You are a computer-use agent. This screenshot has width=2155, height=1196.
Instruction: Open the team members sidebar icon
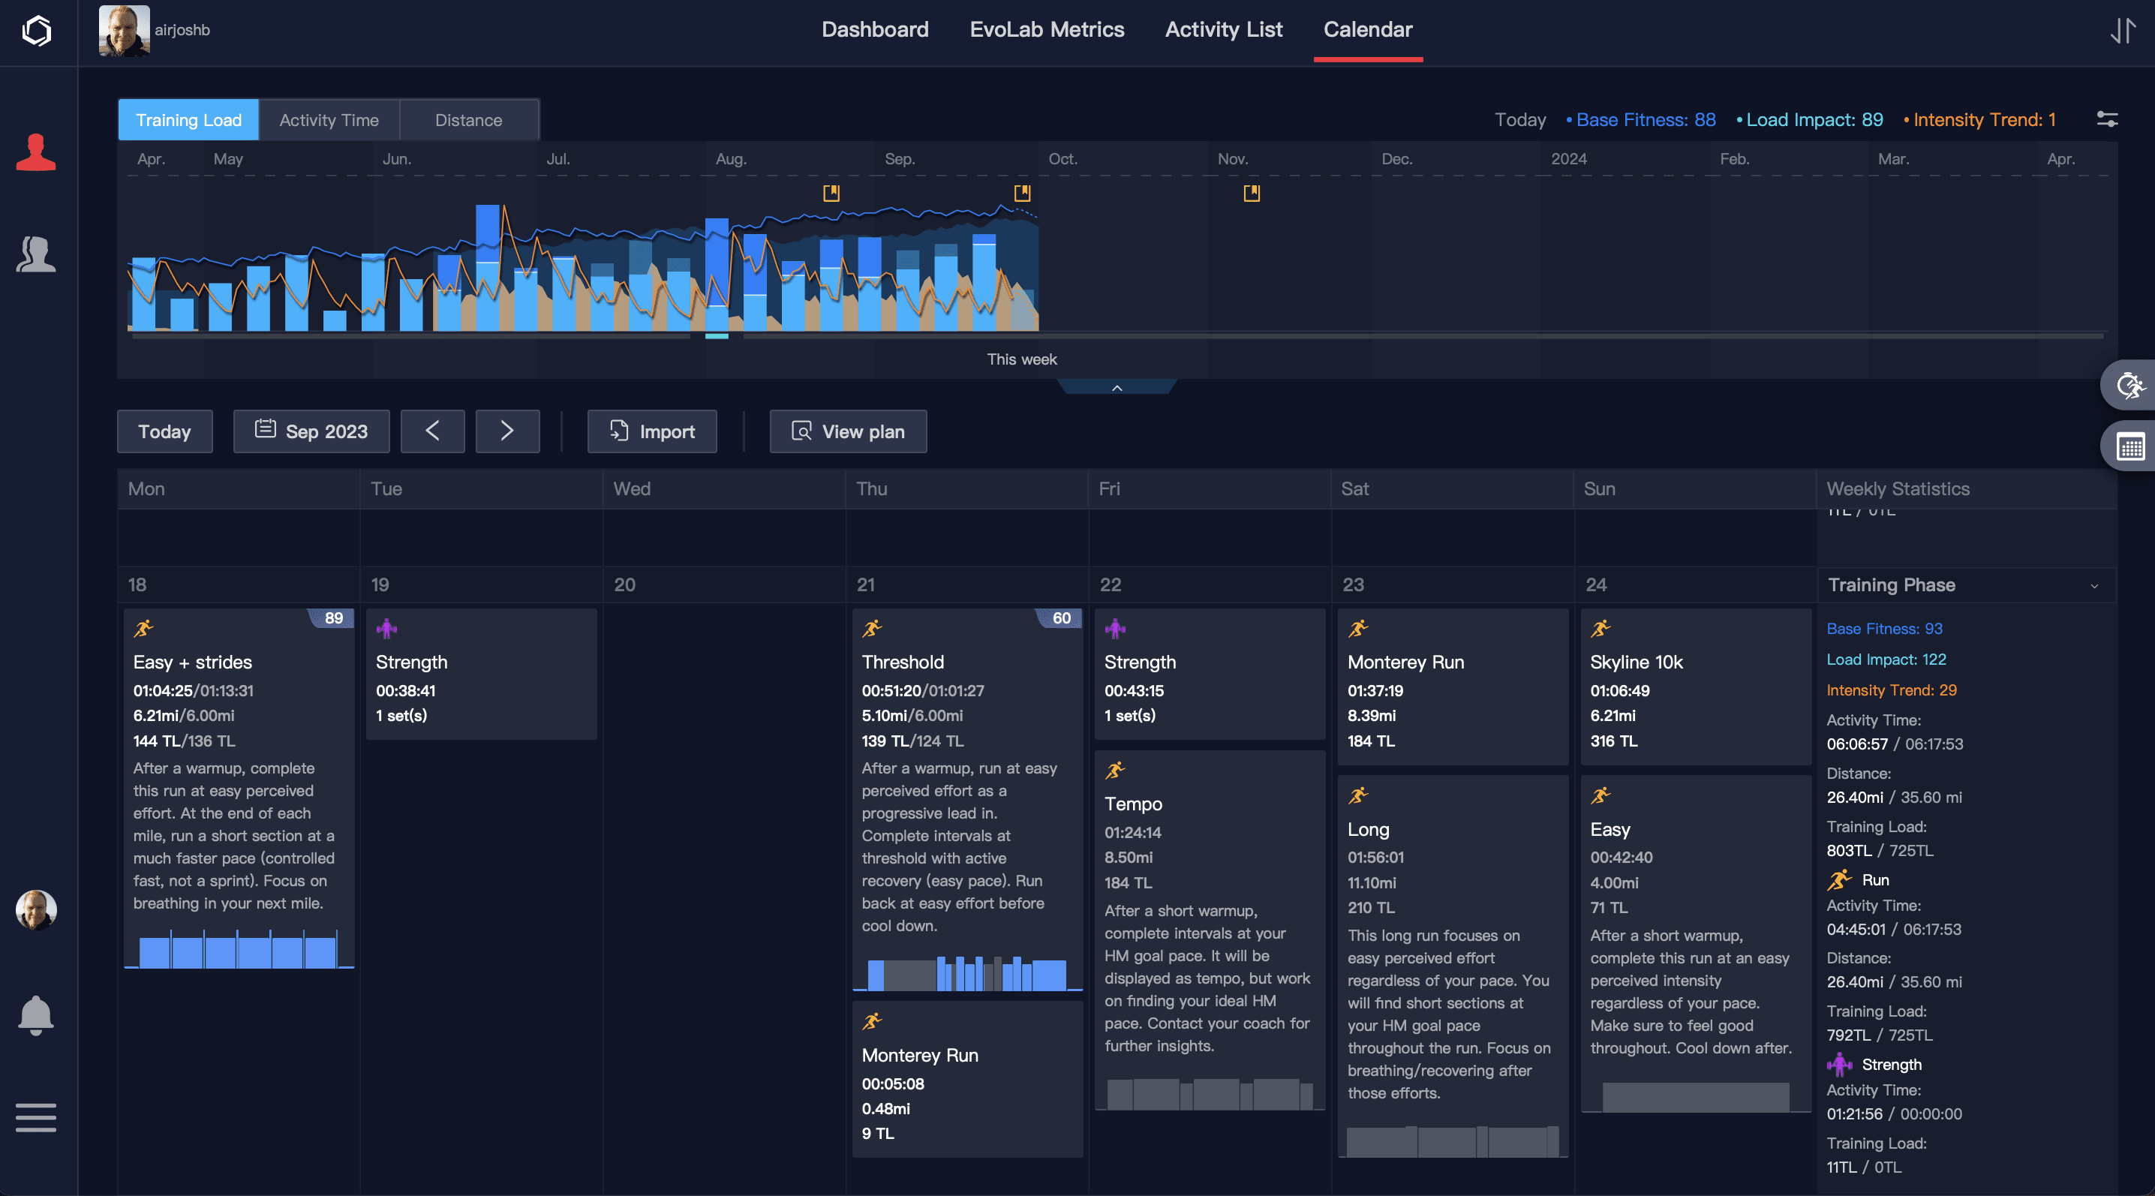(36, 254)
